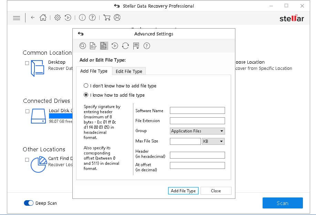
Task: Open the Group dropdown showing Application Files
Action: (197, 131)
